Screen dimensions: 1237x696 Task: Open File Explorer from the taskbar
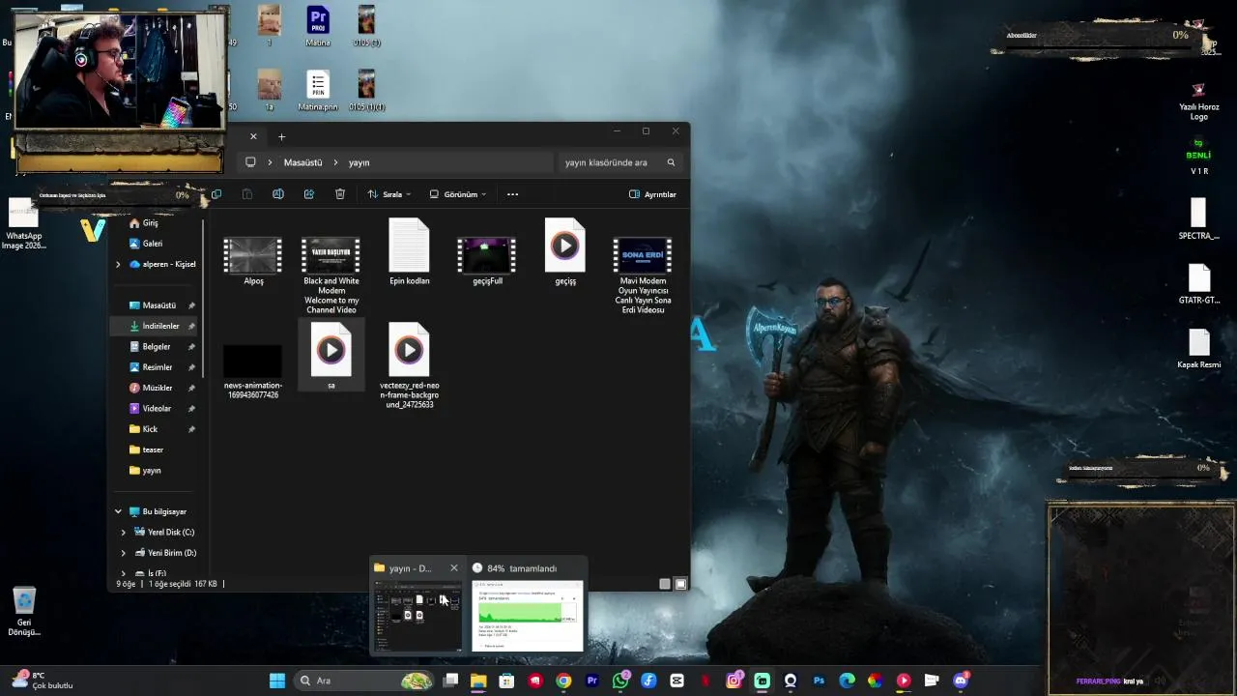pyautogui.click(x=478, y=681)
